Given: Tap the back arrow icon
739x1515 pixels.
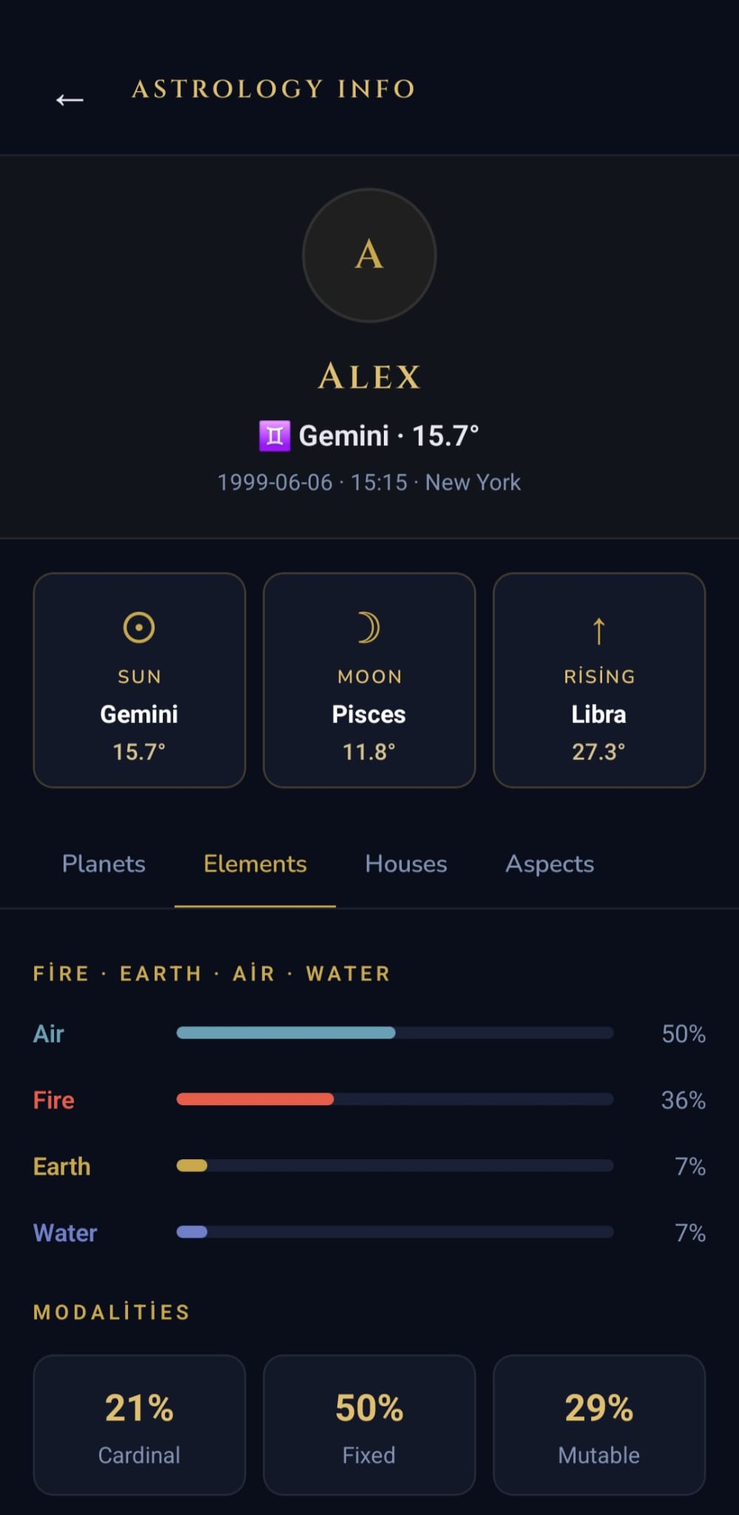Looking at the screenshot, I should pos(70,100).
